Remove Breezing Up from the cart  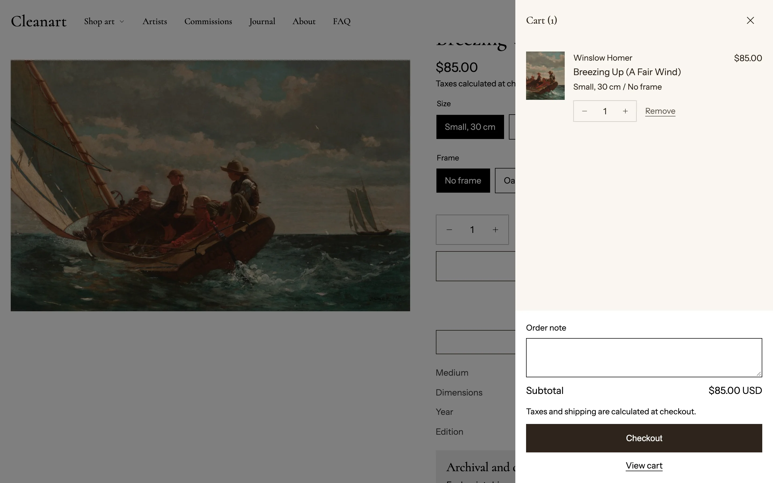click(x=660, y=111)
